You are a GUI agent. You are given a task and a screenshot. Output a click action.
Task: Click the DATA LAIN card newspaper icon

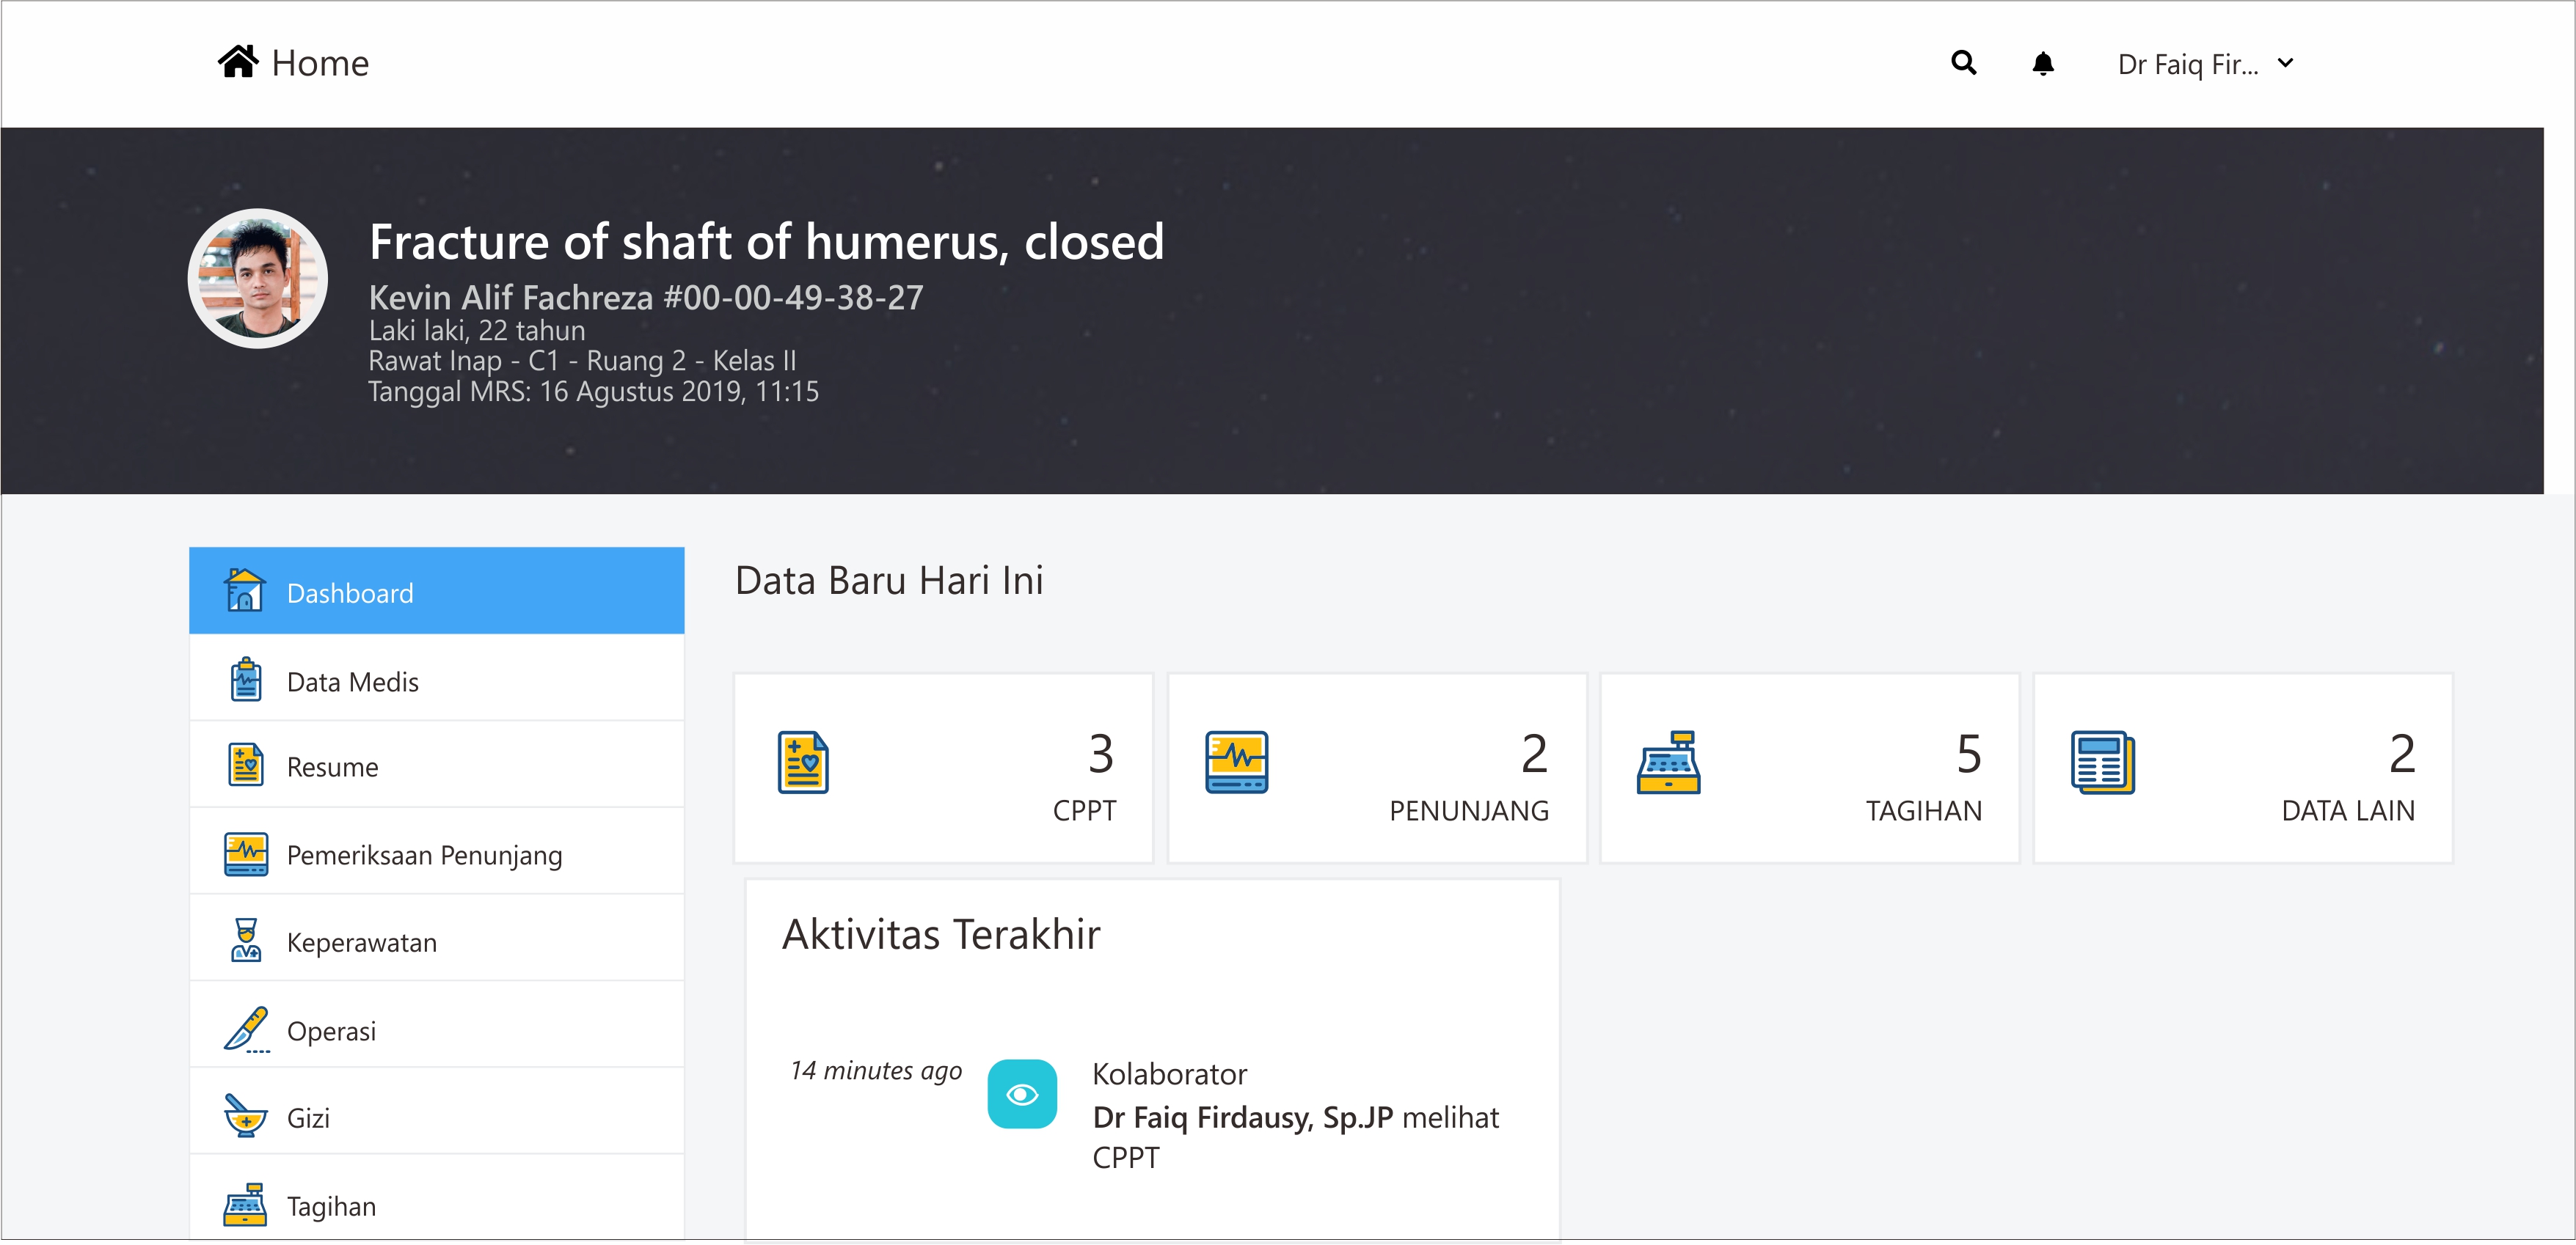tap(2103, 763)
